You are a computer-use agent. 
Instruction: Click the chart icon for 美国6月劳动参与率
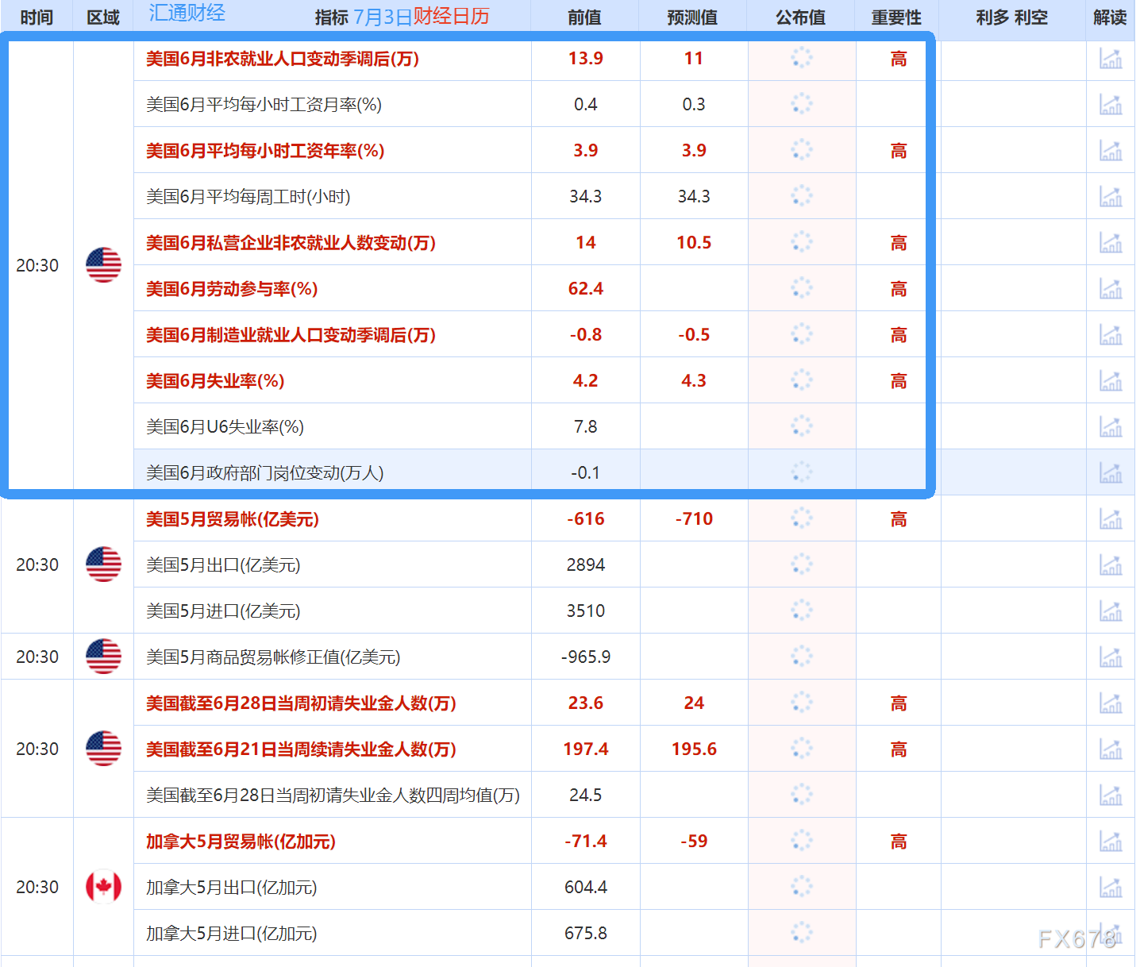(1111, 287)
